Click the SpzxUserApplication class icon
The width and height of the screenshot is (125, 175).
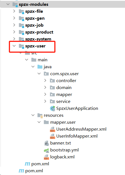[52, 108]
